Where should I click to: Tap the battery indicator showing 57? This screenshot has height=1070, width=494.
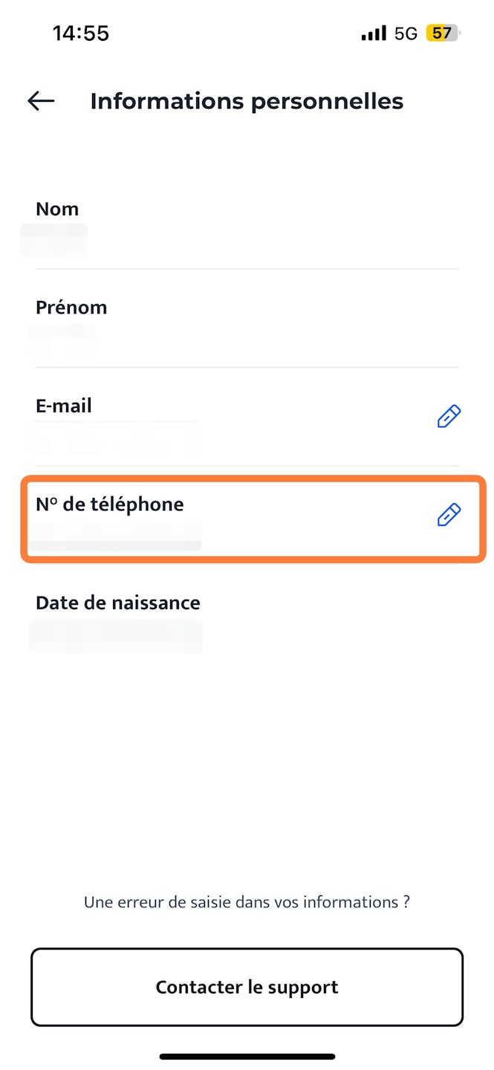(x=443, y=33)
